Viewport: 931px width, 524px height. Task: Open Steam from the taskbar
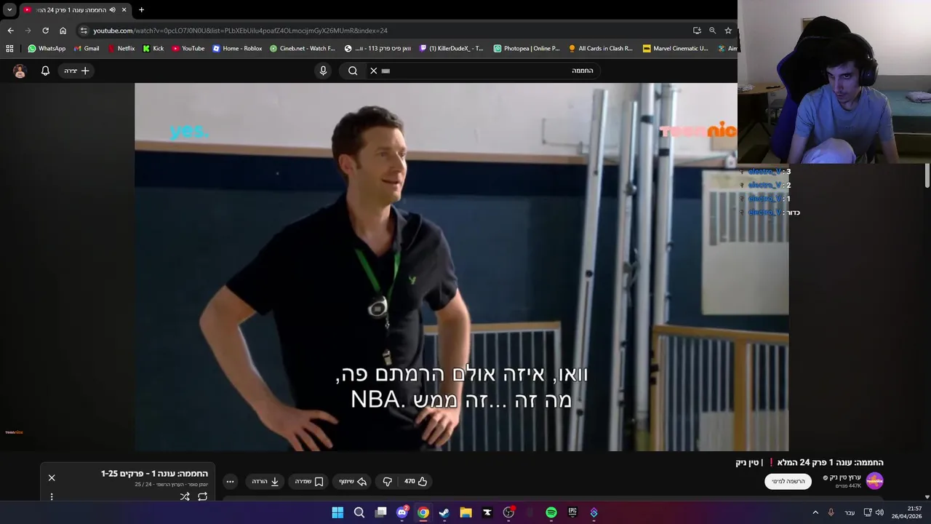click(444, 512)
